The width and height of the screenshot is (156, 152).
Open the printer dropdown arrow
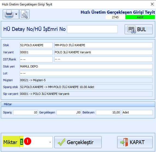point(16,14)
